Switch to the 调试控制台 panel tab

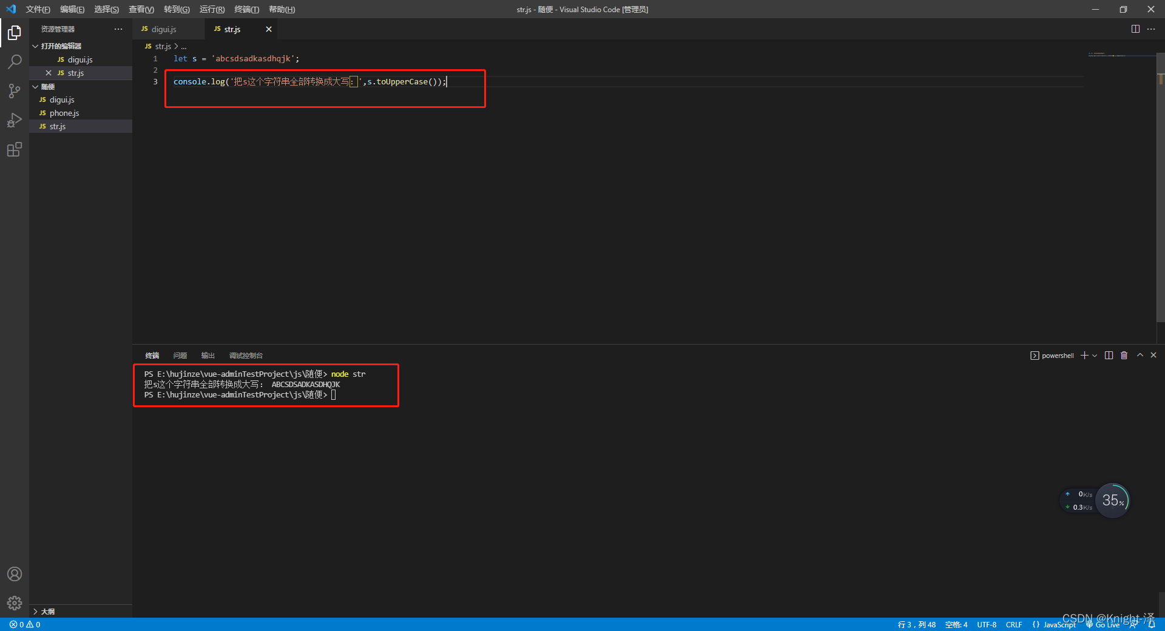click(x=246, y=356)
